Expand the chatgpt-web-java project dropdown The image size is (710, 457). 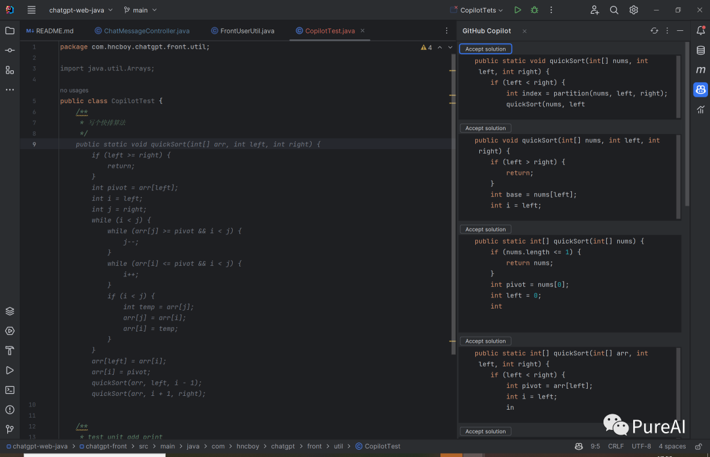pos(80,10)
